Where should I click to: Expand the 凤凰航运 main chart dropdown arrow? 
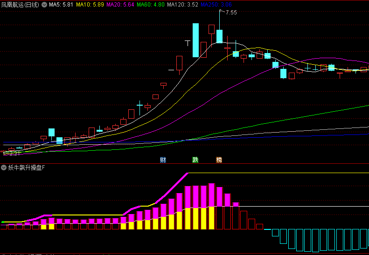pyautogui.click(x=44, y=5)
